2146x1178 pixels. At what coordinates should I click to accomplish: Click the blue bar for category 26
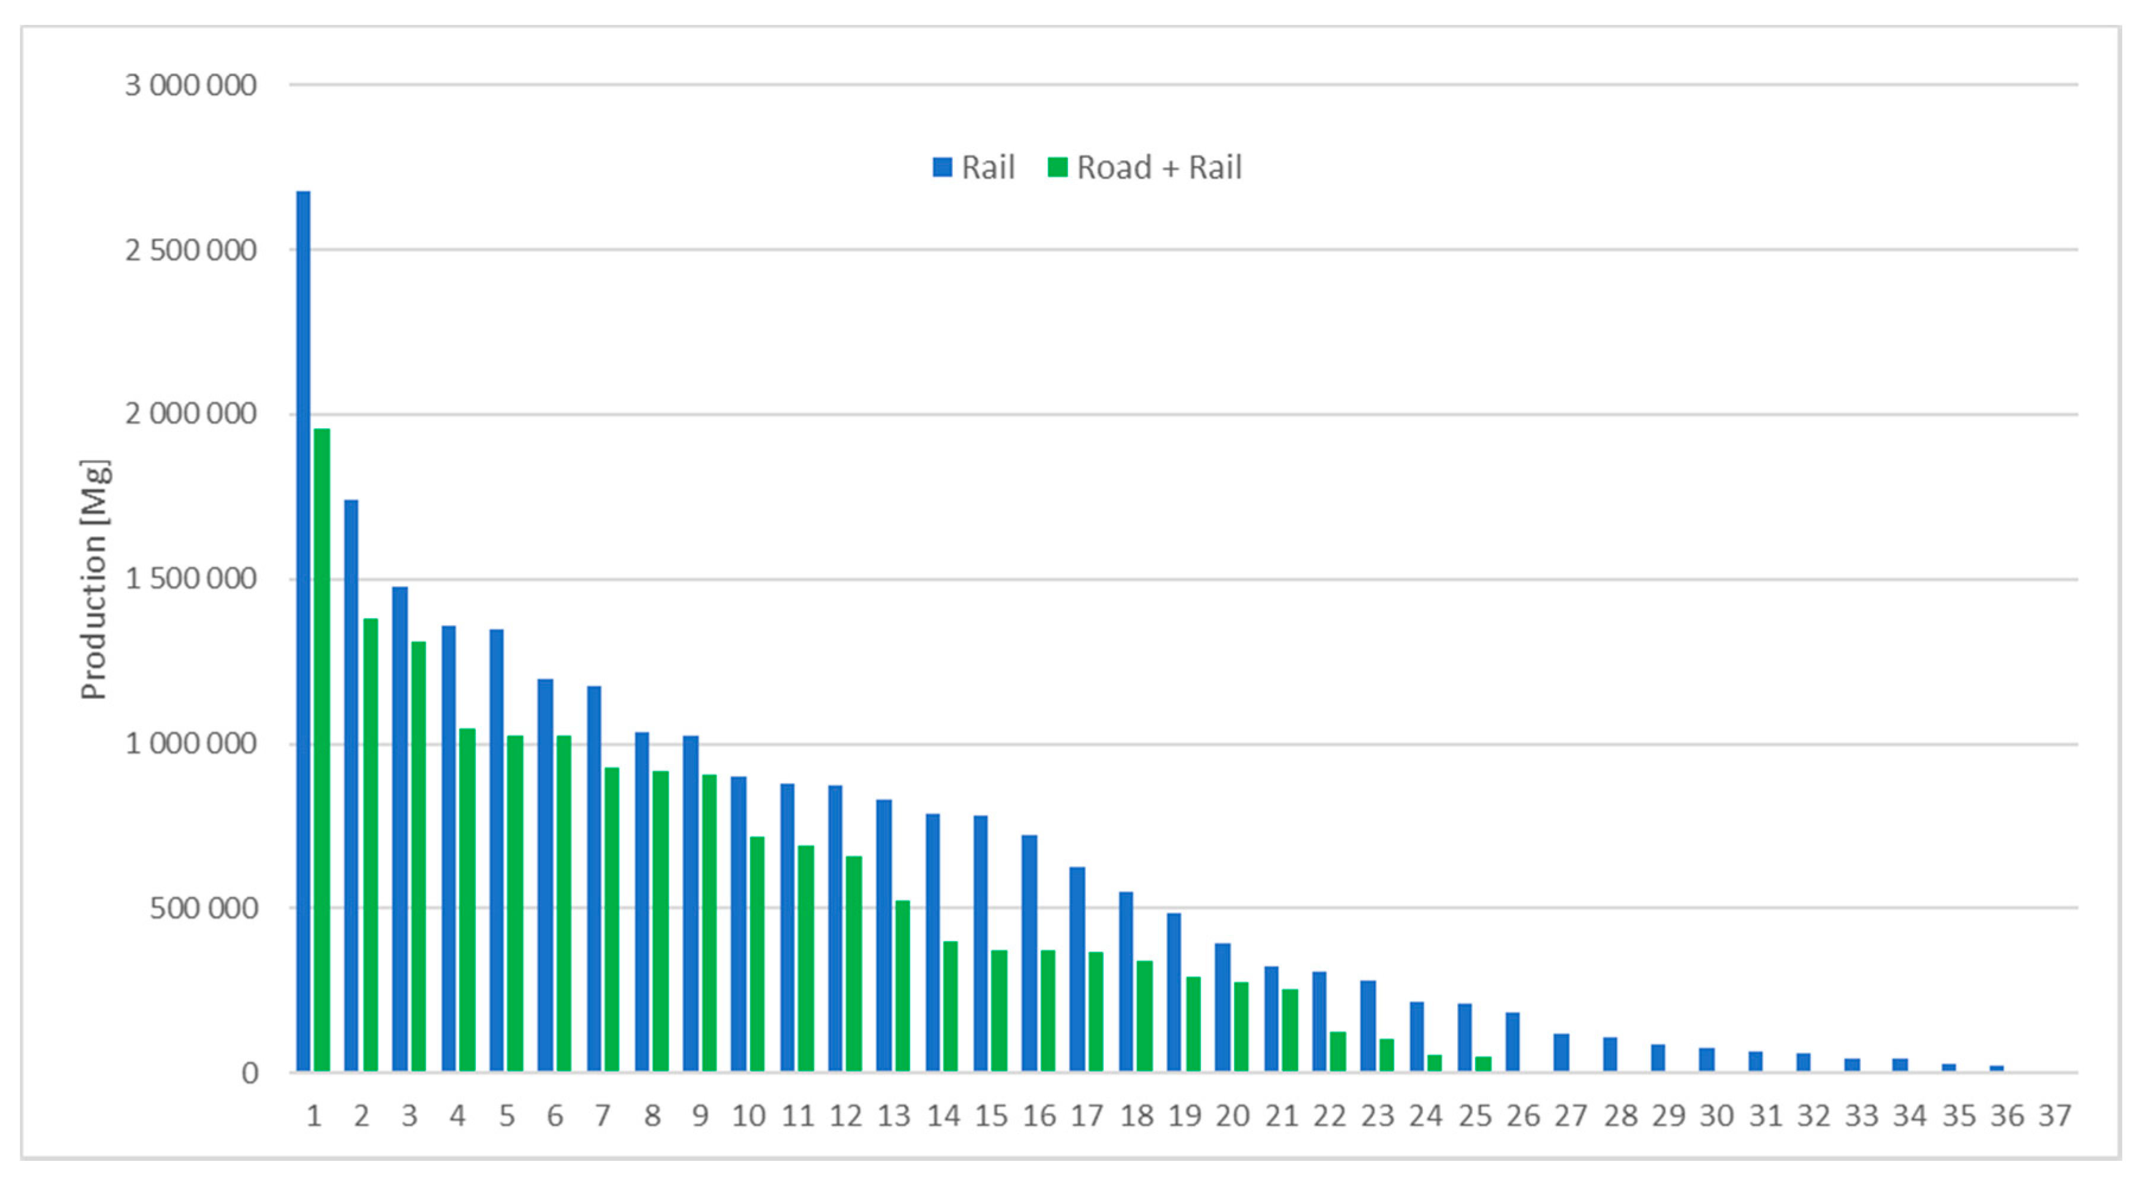1513,1043
